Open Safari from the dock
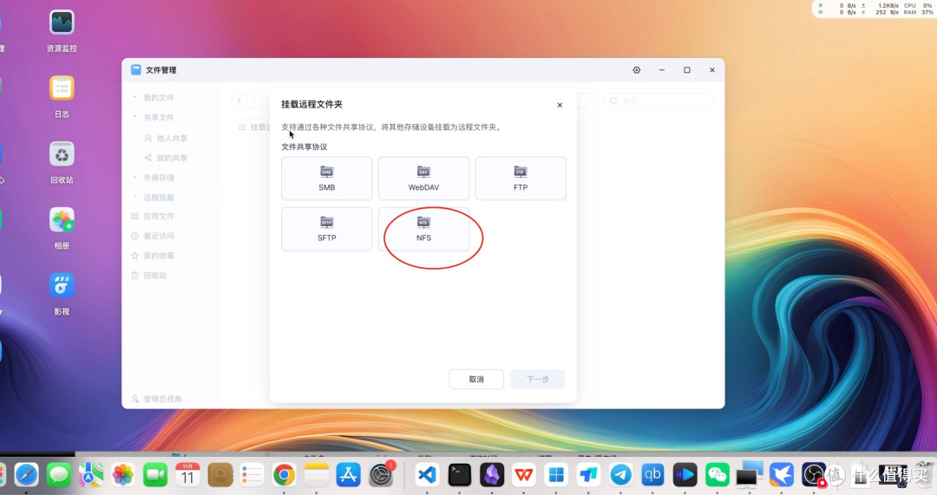Image resolution: width=937 pixels, height=495 pixels. (x=26, y=475)
